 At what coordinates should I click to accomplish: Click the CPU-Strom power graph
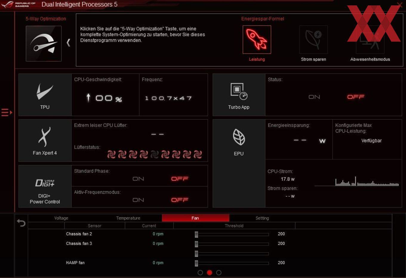(357, 181)
